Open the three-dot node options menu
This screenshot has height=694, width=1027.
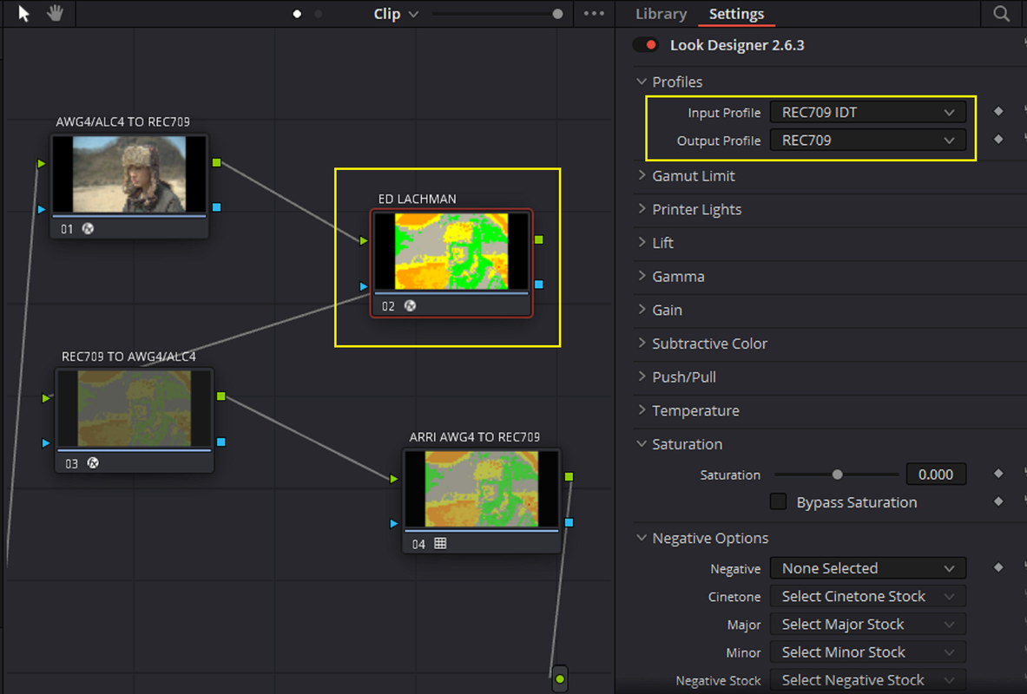coord(594,13)
